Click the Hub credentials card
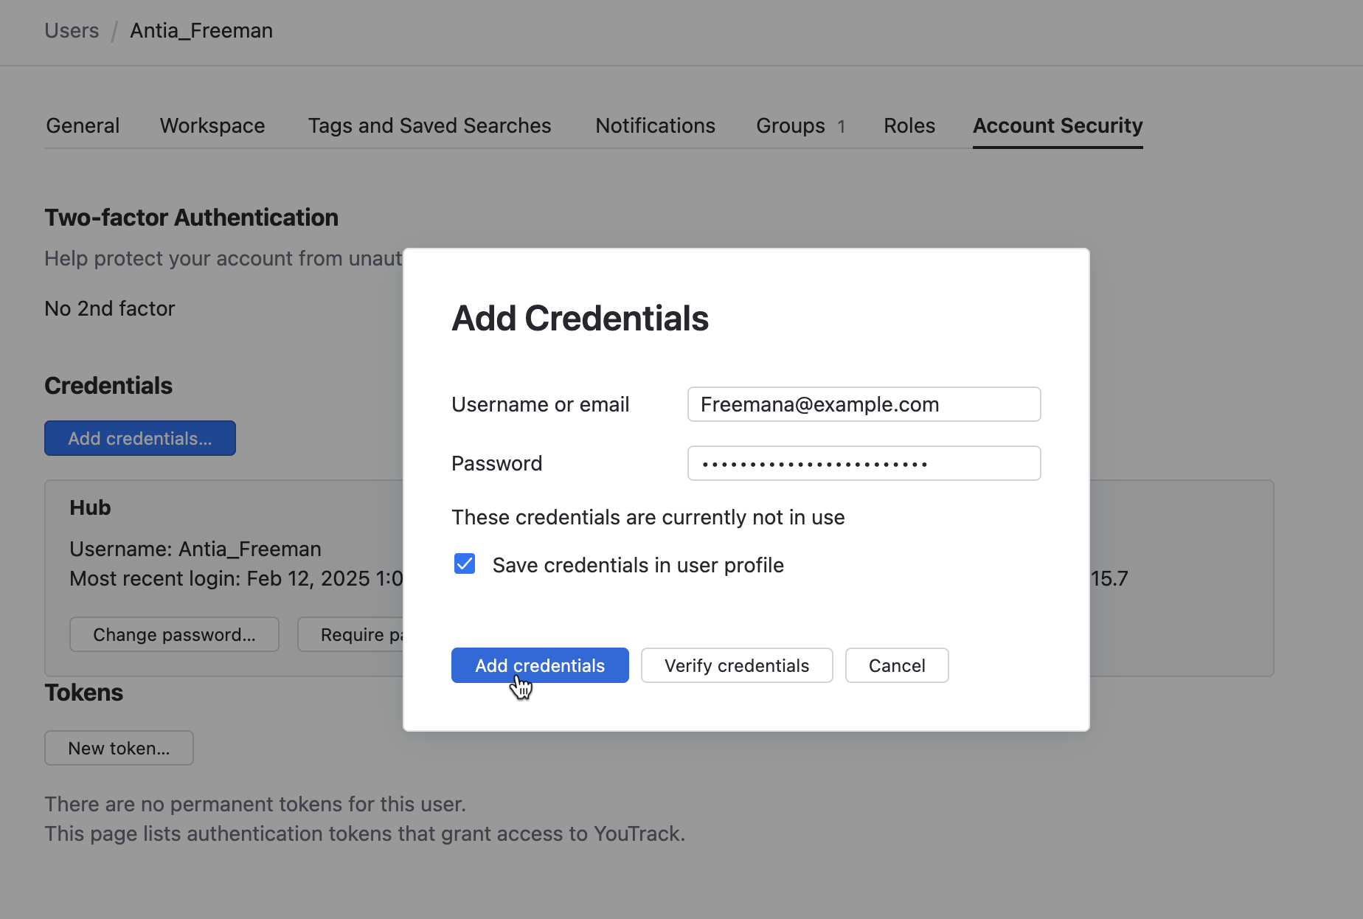Viewport: 1363px width, 919px height. [221, 516]
